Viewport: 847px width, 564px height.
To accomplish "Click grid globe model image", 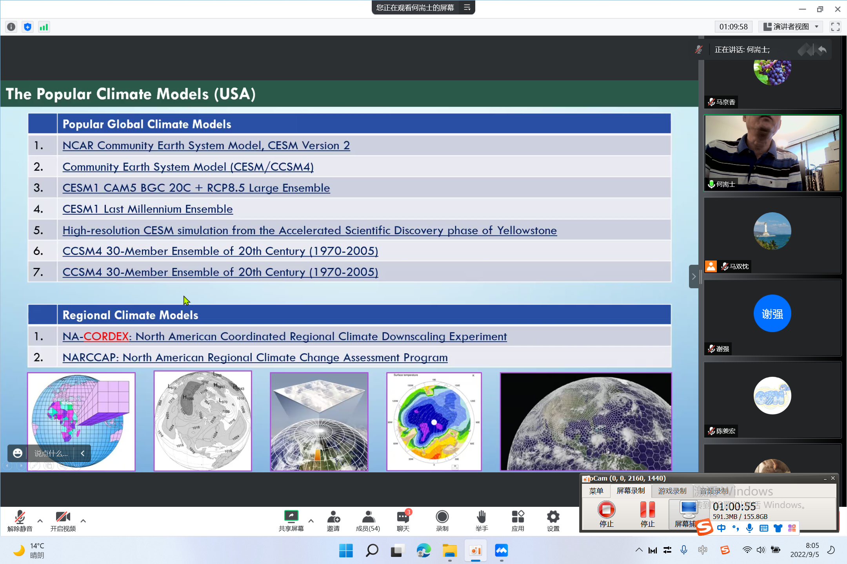I will tap(81, 421).
